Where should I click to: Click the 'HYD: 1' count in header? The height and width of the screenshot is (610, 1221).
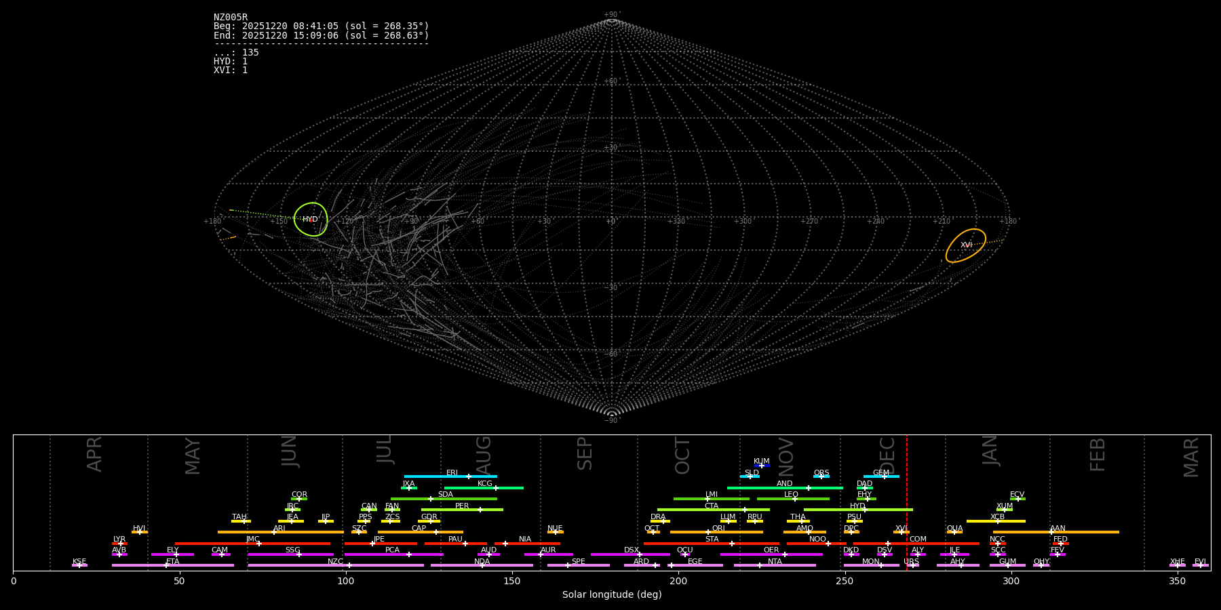point(231,62)
